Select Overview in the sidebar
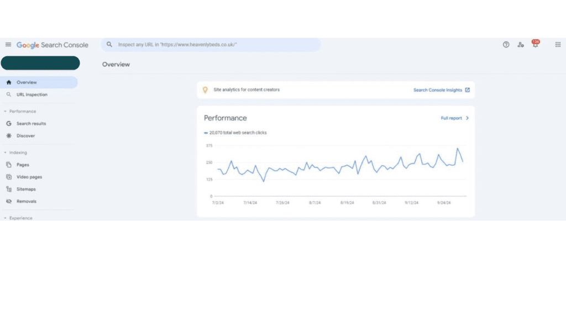This screenshot has width=566, height=311. [x=27, y=82]
